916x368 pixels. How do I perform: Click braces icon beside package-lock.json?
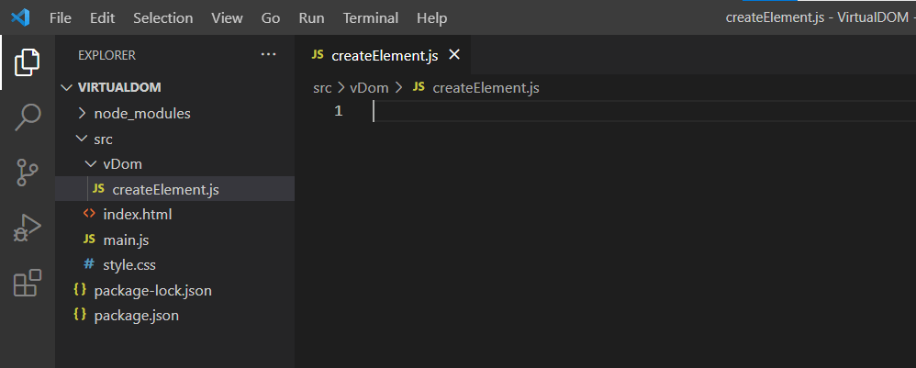coord(80,290)
